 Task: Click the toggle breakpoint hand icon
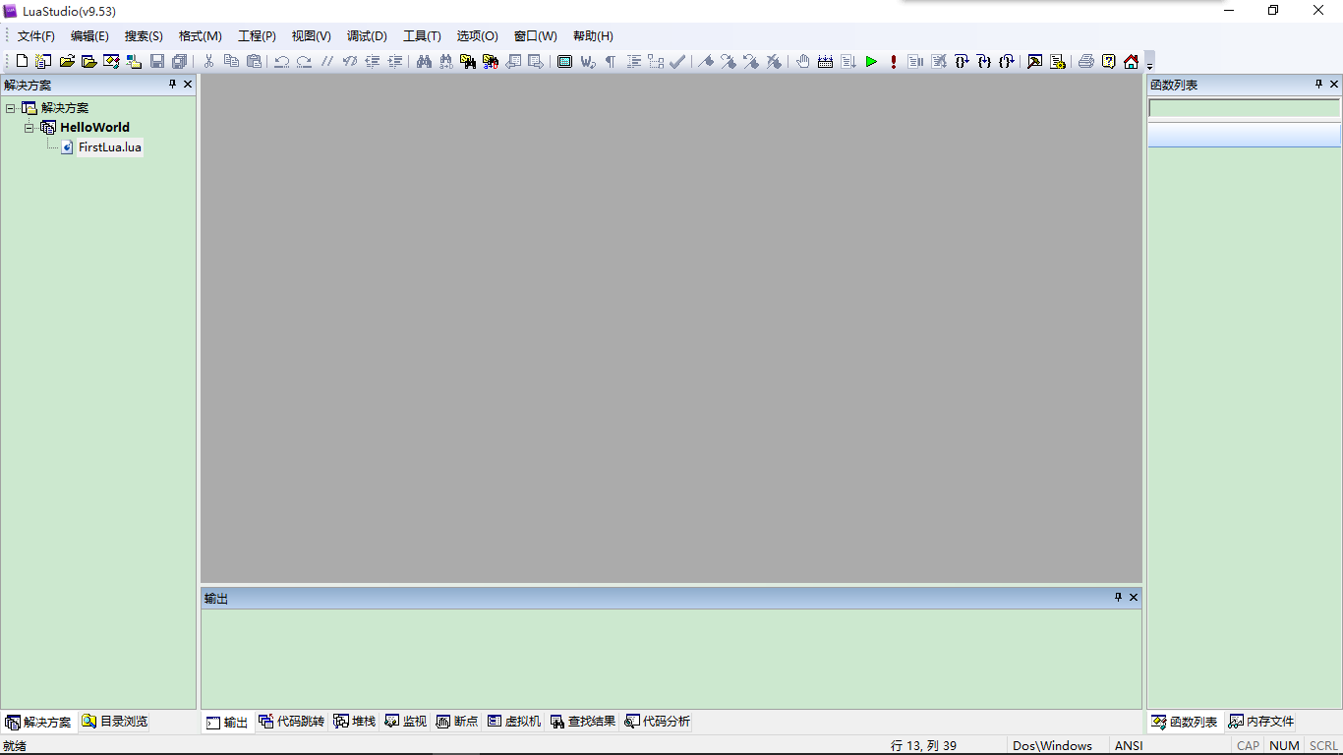802,61
